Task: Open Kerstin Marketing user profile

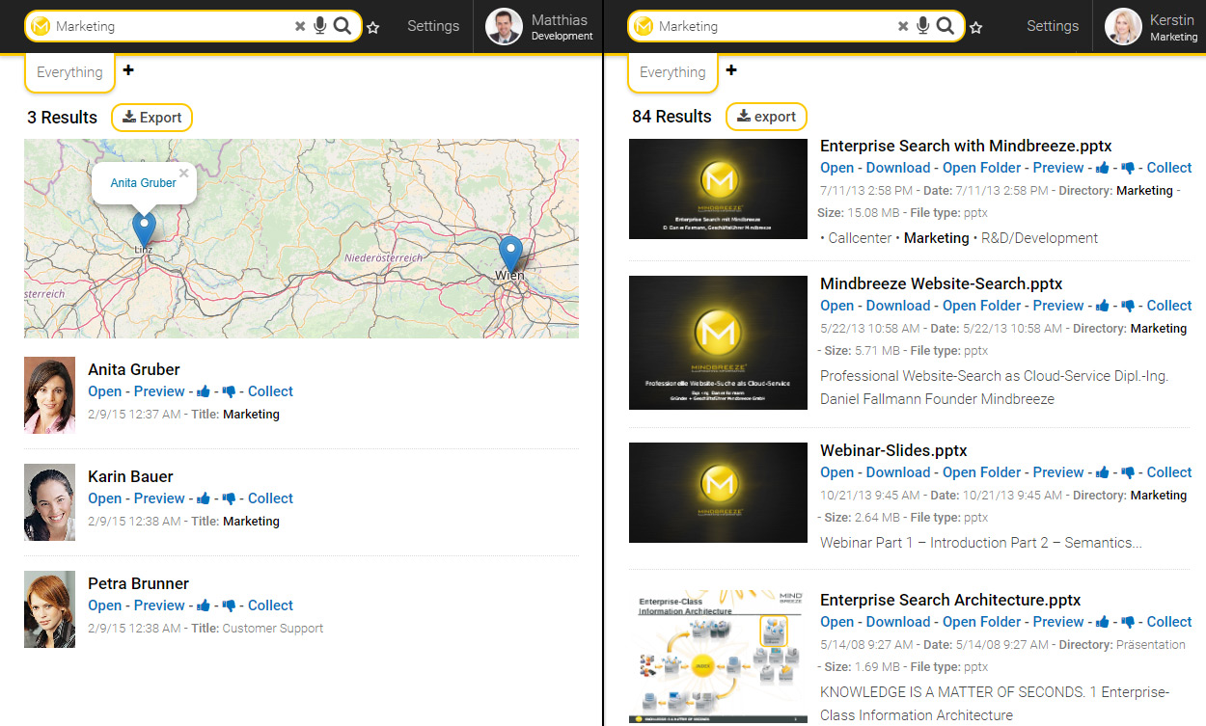Action: 1150,27
